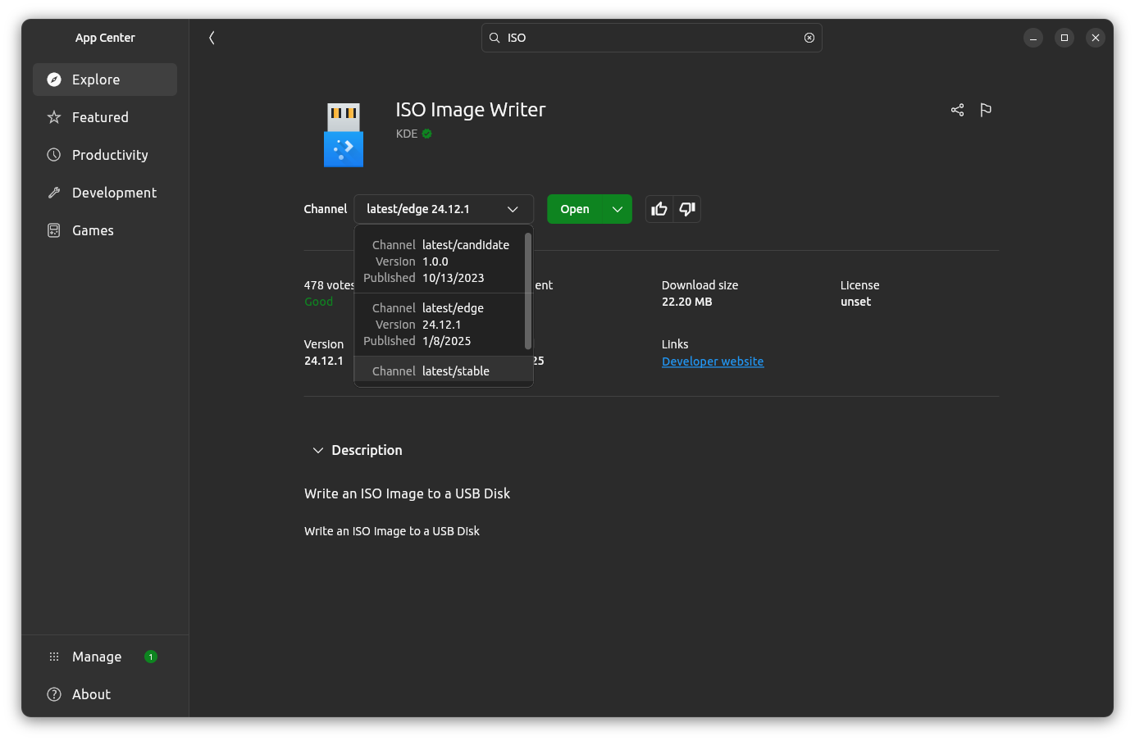Click the KDE verified publisher badge
Image resolution: width=1135 pixels, height=741 pixels.
[427, 134]
